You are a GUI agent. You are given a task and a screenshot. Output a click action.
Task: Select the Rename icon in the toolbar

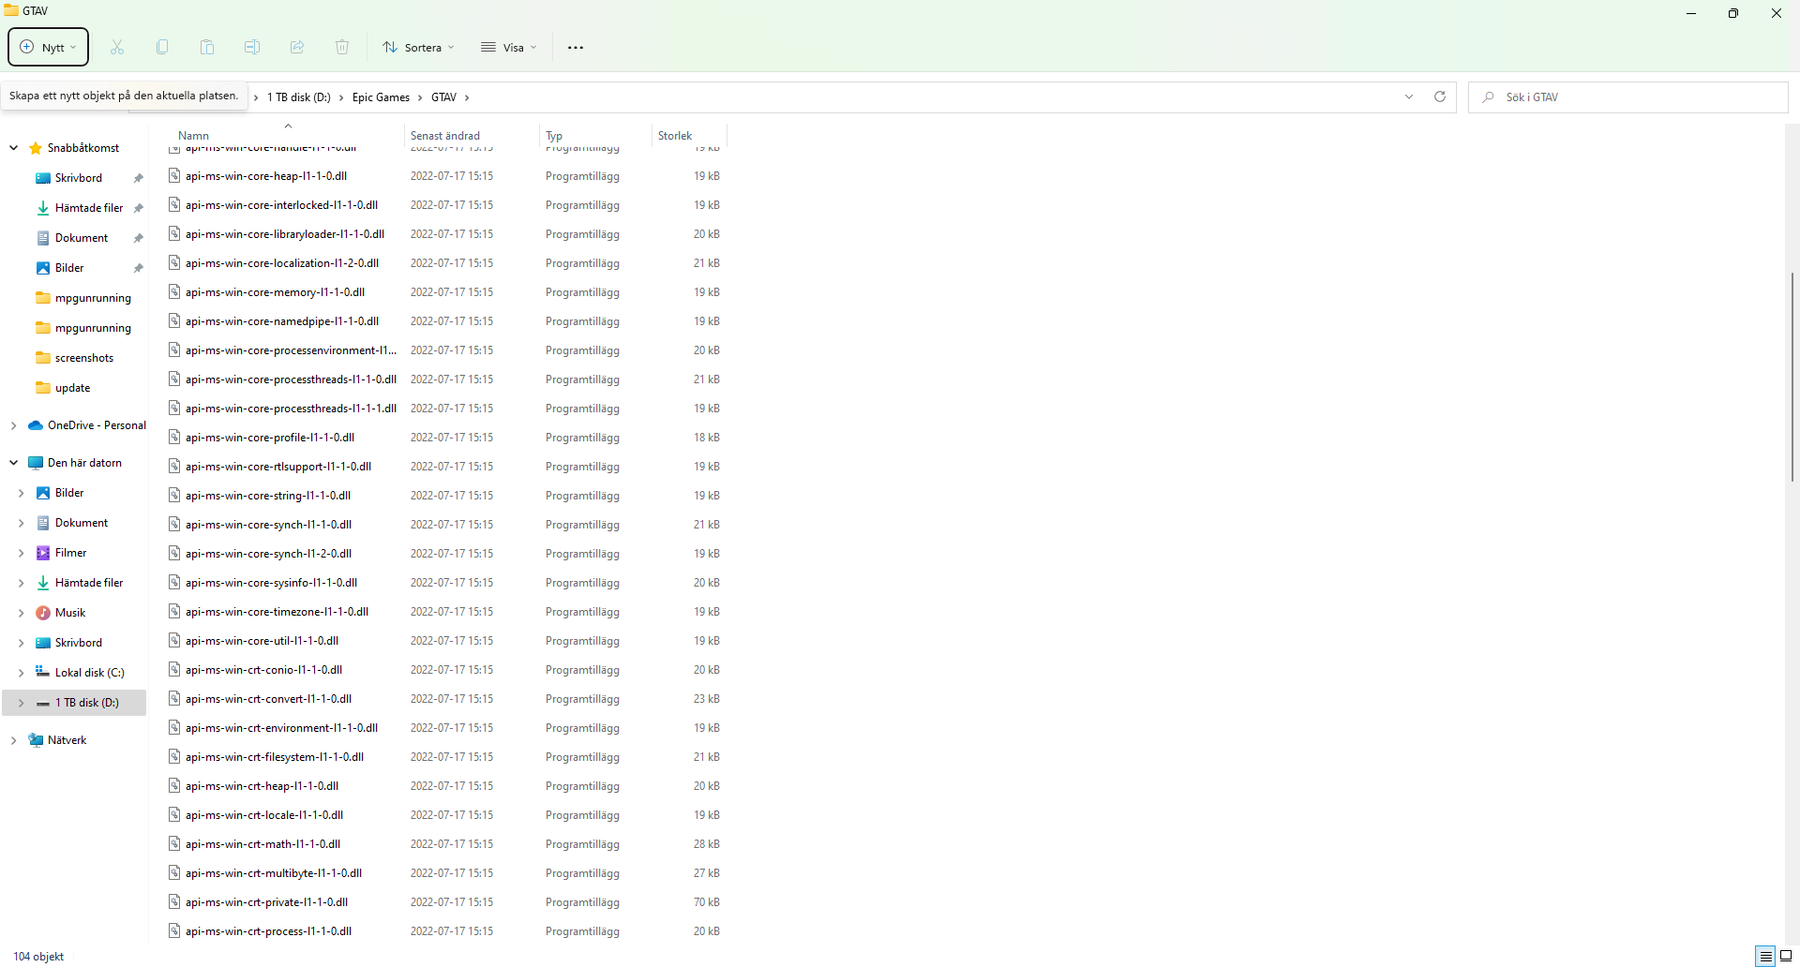251,47
